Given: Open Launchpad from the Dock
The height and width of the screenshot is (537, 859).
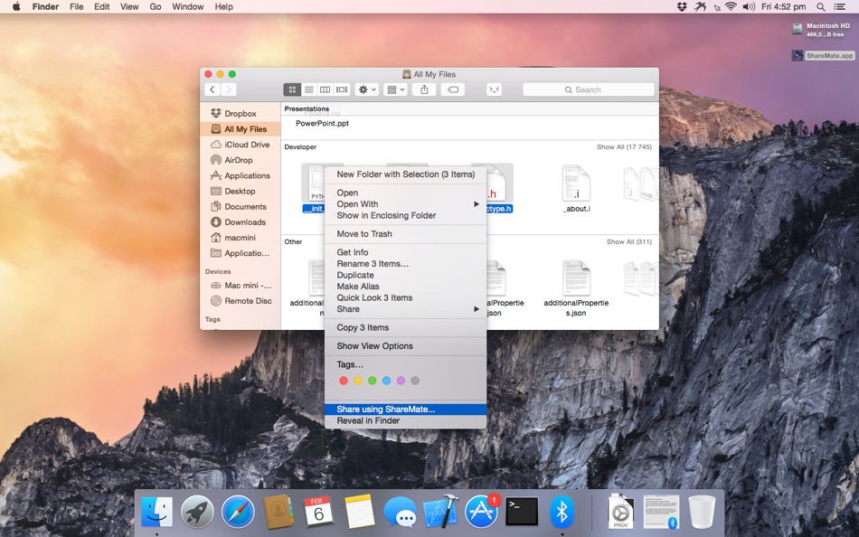Looking at the screenshot, I should 197,512.
